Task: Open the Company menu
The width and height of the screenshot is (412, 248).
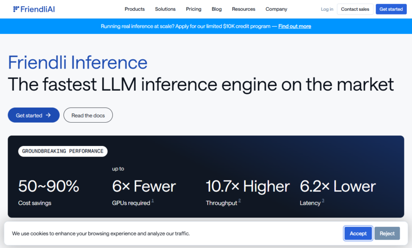Action: coord(276,9)
